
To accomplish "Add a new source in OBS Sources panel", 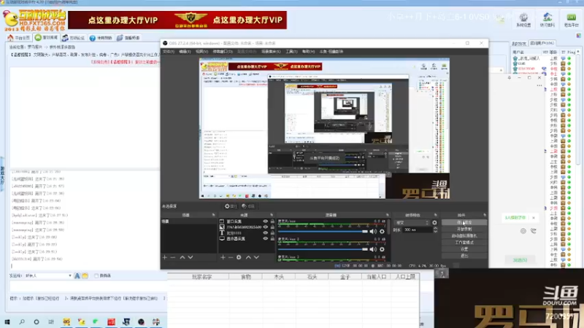I will (223, 257).
